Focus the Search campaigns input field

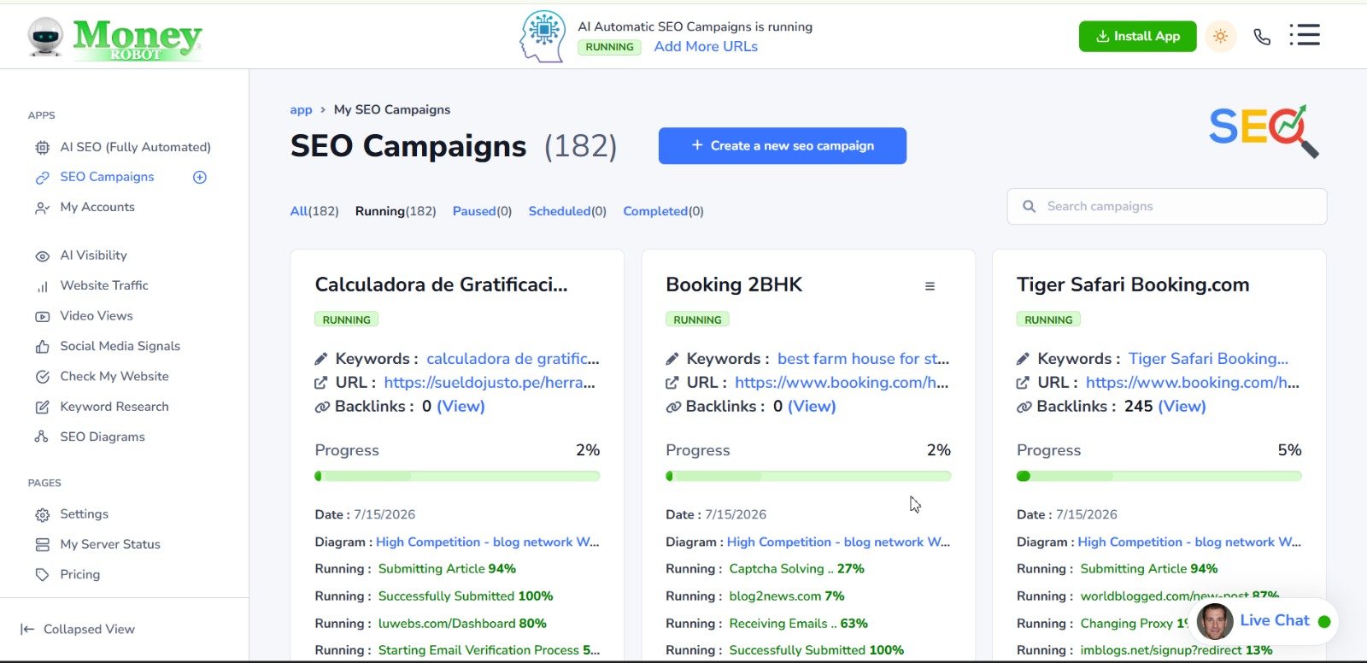point(1167,206)
